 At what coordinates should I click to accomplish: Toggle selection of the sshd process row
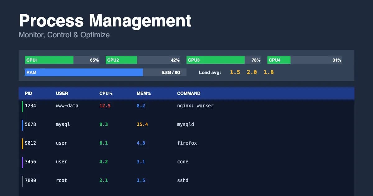coord(186,180)
